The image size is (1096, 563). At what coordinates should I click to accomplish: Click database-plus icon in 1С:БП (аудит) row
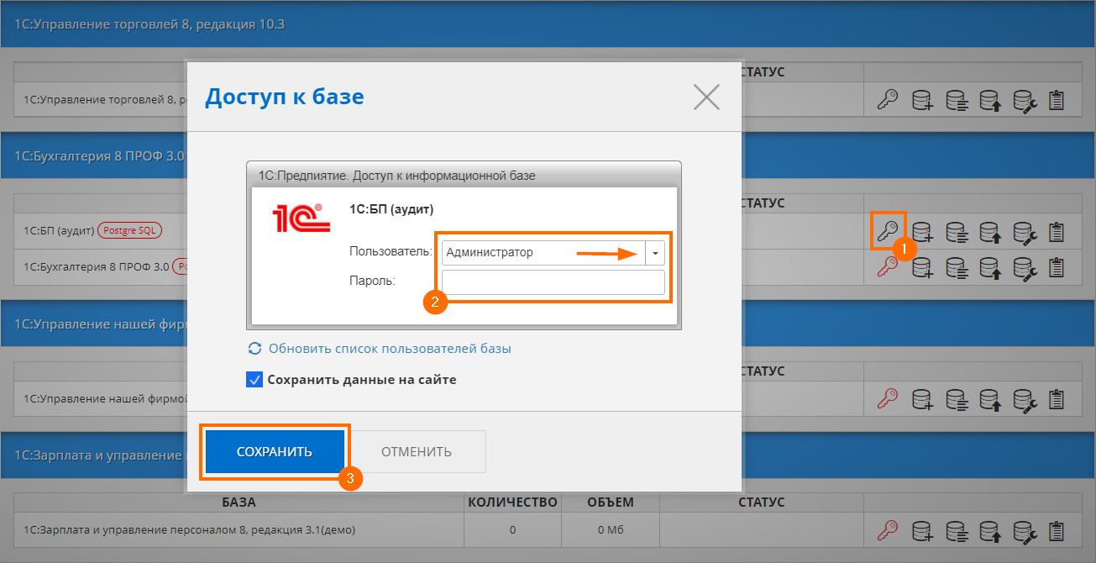click(x=922, y=230)
